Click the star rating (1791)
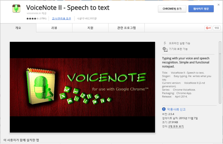The height and width of the screenshot is (144, 223). (x=36, y=18)
